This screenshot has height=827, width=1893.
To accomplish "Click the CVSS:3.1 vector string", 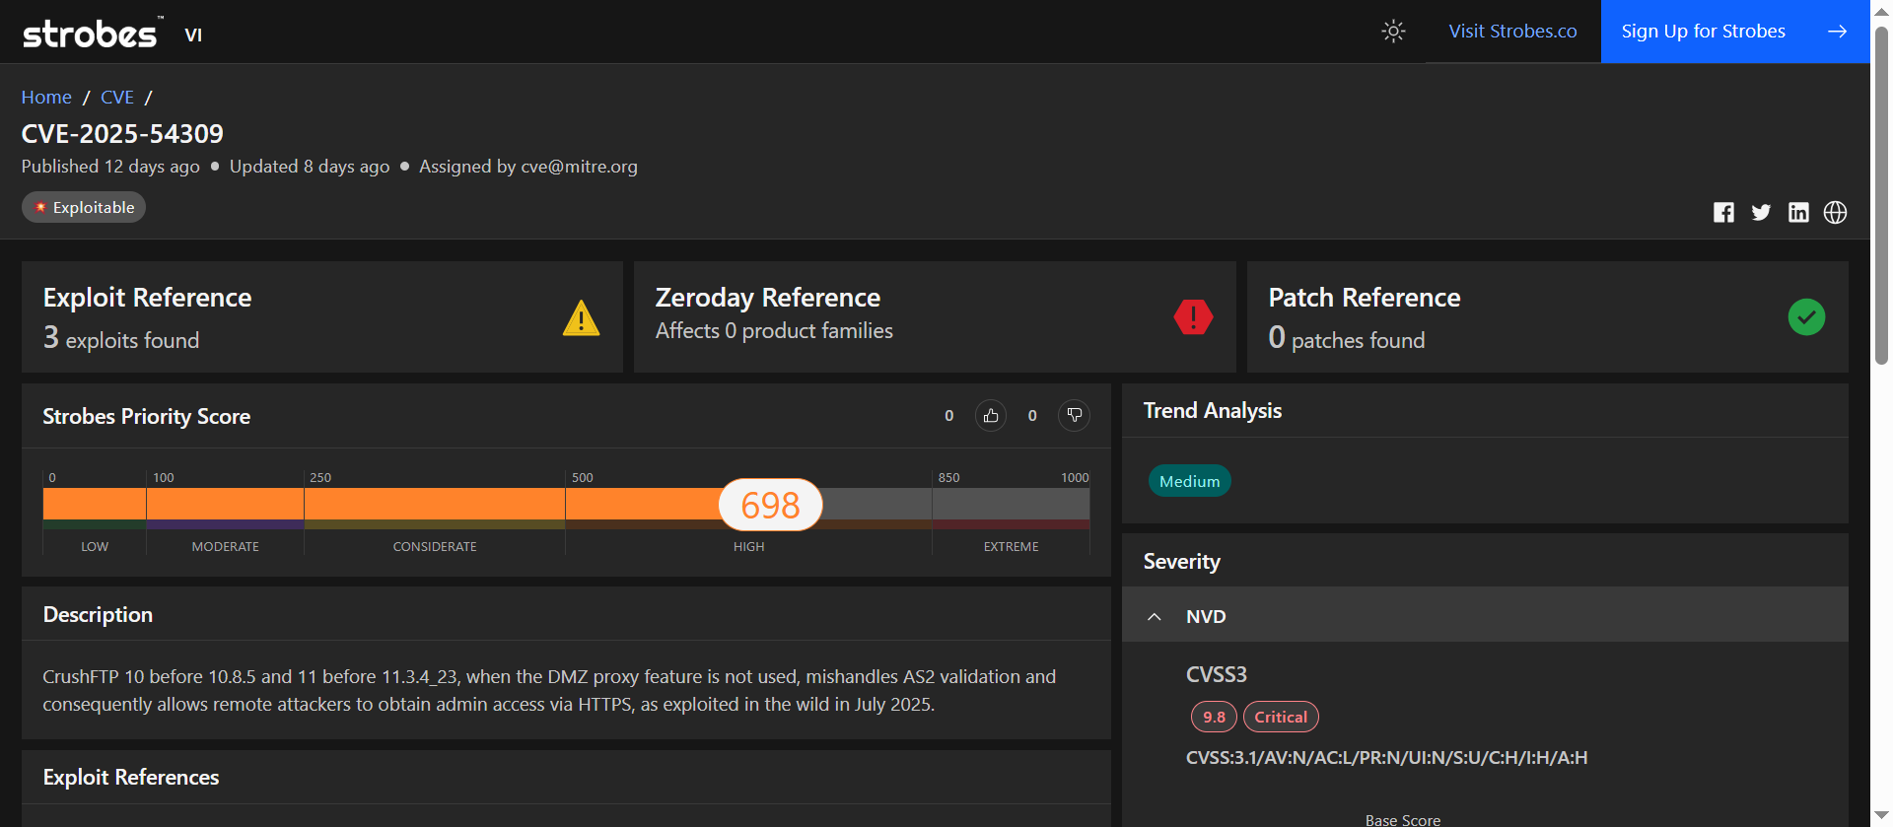I will (1386, 757).
